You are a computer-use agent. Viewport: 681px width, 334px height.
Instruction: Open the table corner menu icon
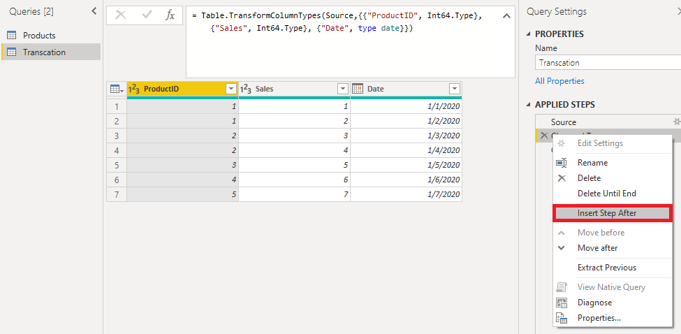(117, 89)
